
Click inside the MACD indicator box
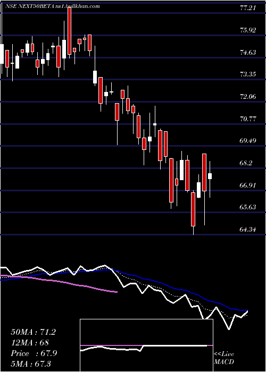tap(146, 345)
